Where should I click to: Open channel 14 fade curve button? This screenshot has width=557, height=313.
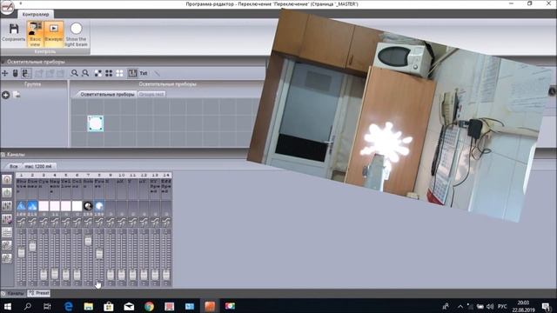(166, 222)
